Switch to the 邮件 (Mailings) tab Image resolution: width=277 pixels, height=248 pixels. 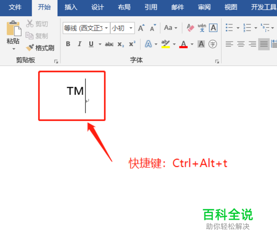[x=178, y=7]
